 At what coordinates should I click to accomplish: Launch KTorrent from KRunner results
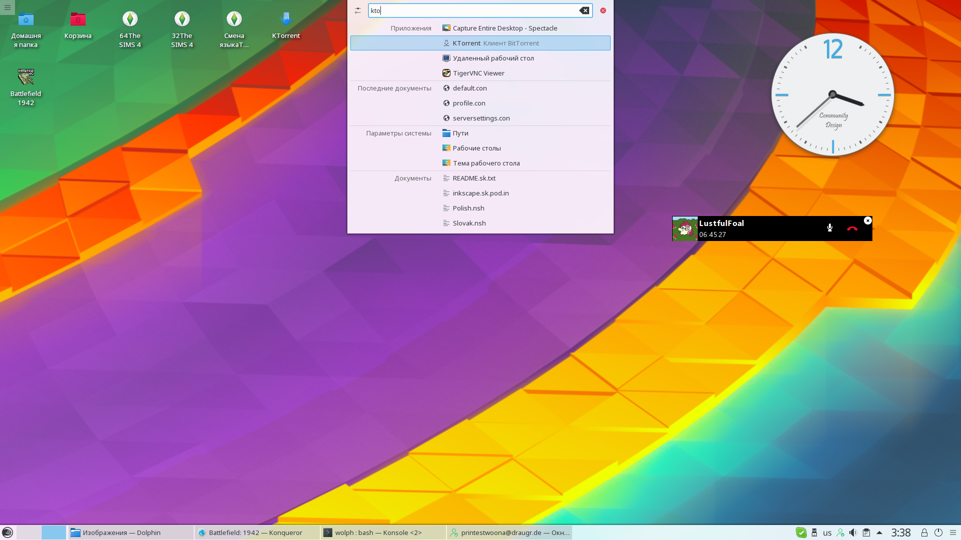coord(480,43)
